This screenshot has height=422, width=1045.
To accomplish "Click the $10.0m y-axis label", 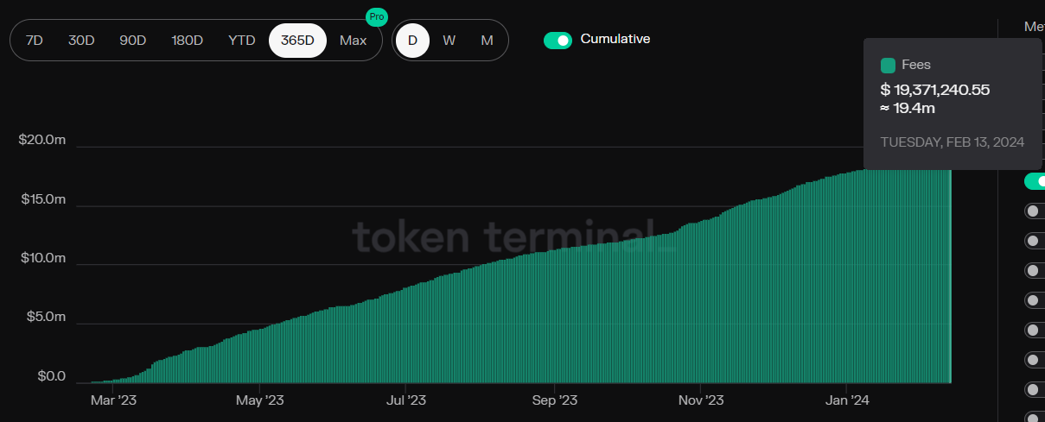I will tap(41, 258).
